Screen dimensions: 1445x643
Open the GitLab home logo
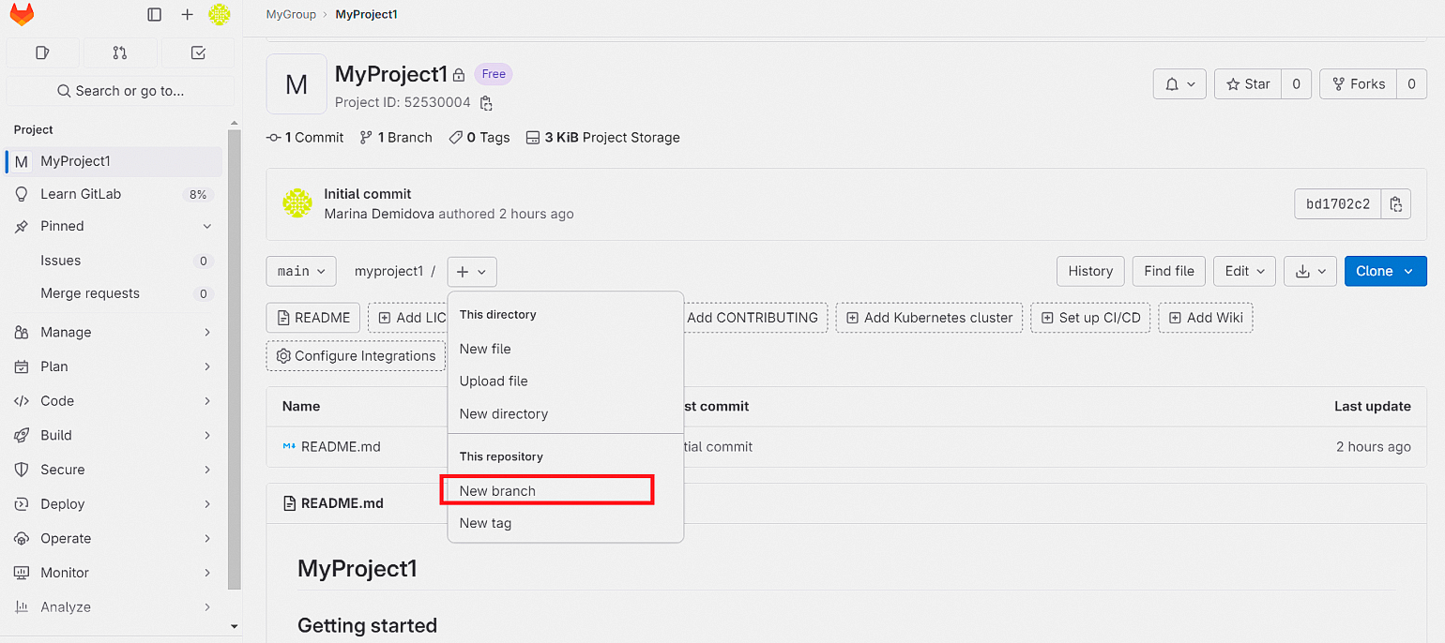22,14
